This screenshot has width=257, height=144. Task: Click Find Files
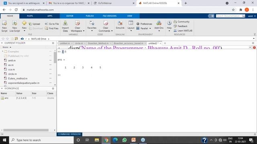click(52, 28)
